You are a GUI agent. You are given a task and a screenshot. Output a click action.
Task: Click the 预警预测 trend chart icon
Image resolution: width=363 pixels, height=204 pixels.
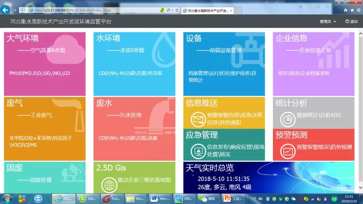pos(288,151)
